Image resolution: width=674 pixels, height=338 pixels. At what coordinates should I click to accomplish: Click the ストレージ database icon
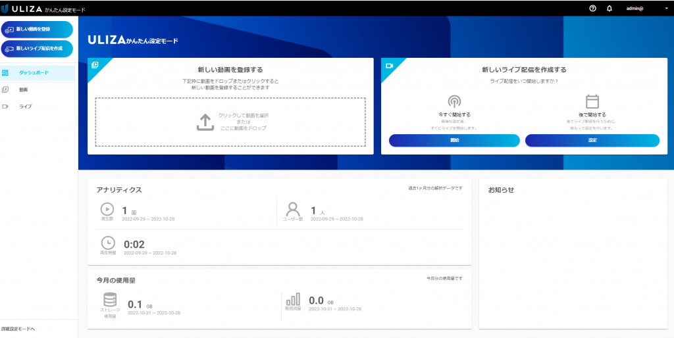tap(110, 299)
